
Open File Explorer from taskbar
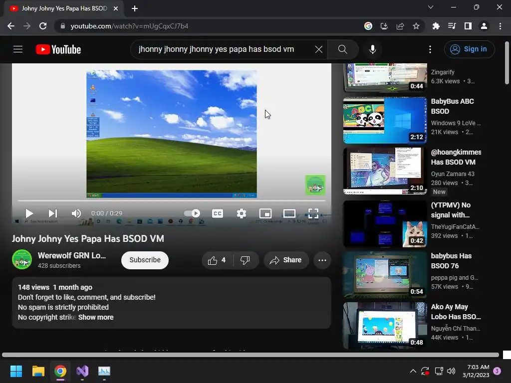pyautogui.click(x=38, y=371)
